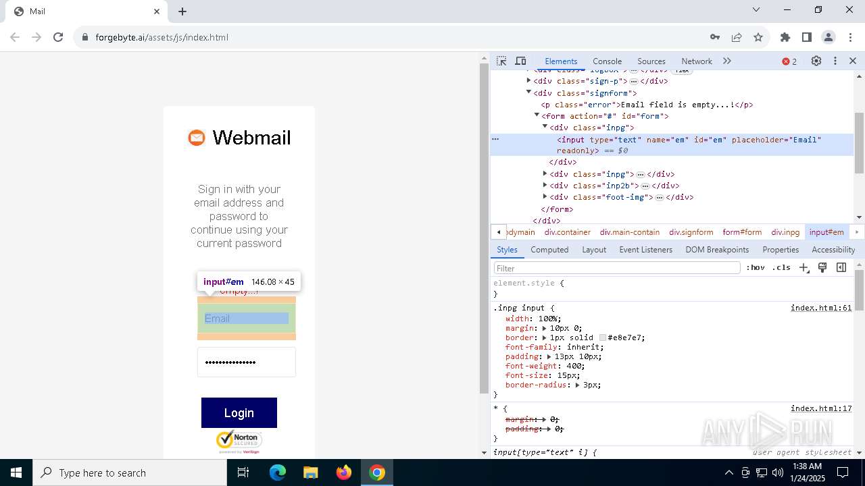Switch to the Network tab
865x486 pixels.
697,61
